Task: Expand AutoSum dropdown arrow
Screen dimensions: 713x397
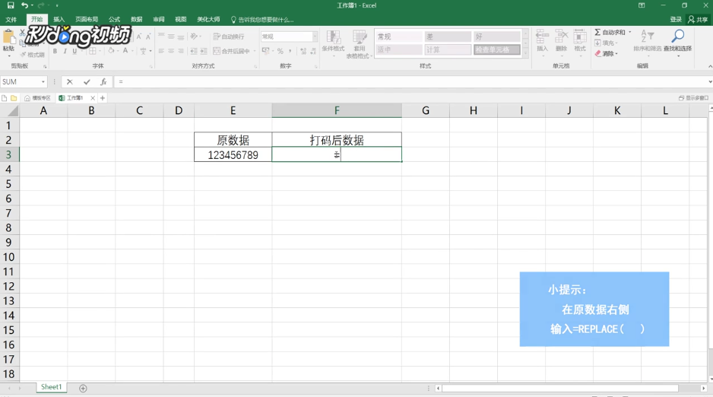Action: point(630,32)
